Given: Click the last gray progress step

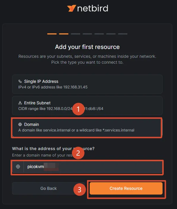Looking at the screenshot, I should tap(123, 34).
